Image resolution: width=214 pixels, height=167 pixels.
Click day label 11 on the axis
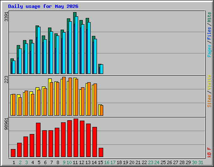75,162
